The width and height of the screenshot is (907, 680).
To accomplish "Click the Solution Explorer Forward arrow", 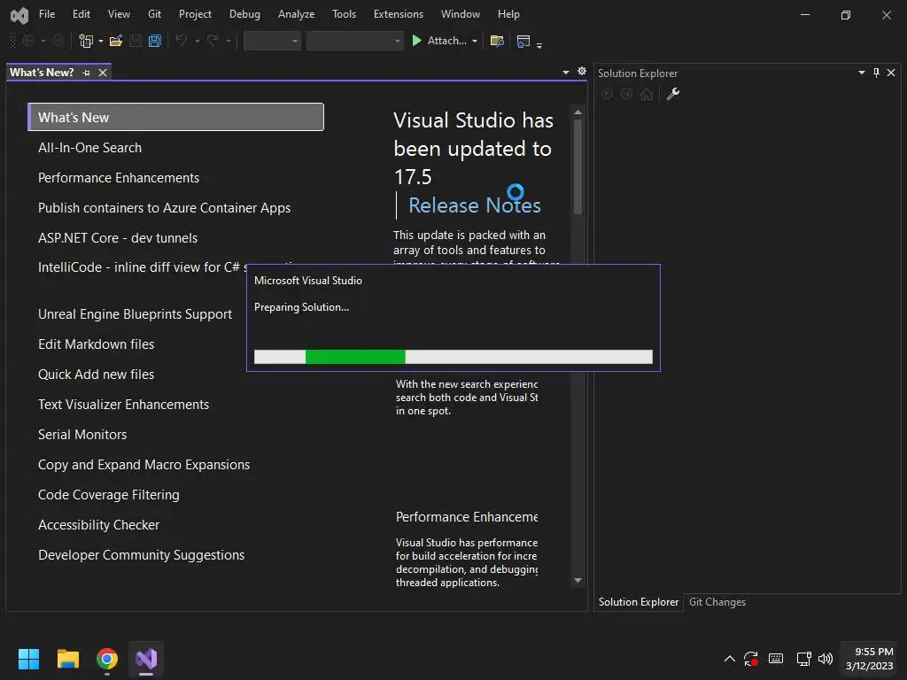I will pos(626,94).
